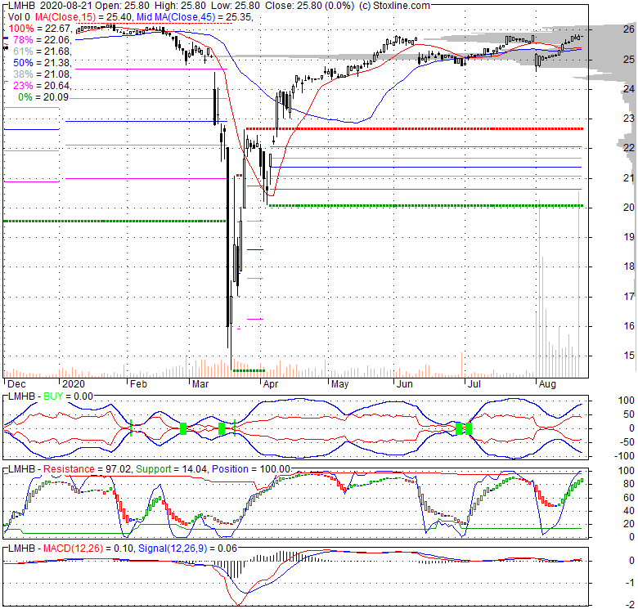Click the Feb label on time axis
Image resolution: width=638 pixels, height=609 pixels.
[x=138, y=384]
